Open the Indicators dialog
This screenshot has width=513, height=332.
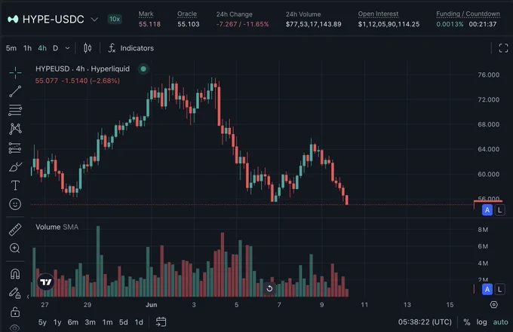pyautogui.click(x=131, y=48)
